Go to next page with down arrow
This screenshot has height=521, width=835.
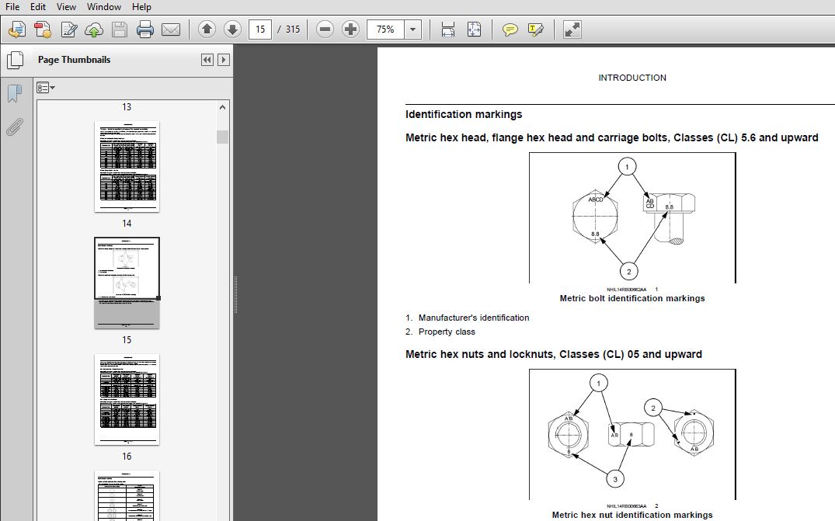click(232, 30)
